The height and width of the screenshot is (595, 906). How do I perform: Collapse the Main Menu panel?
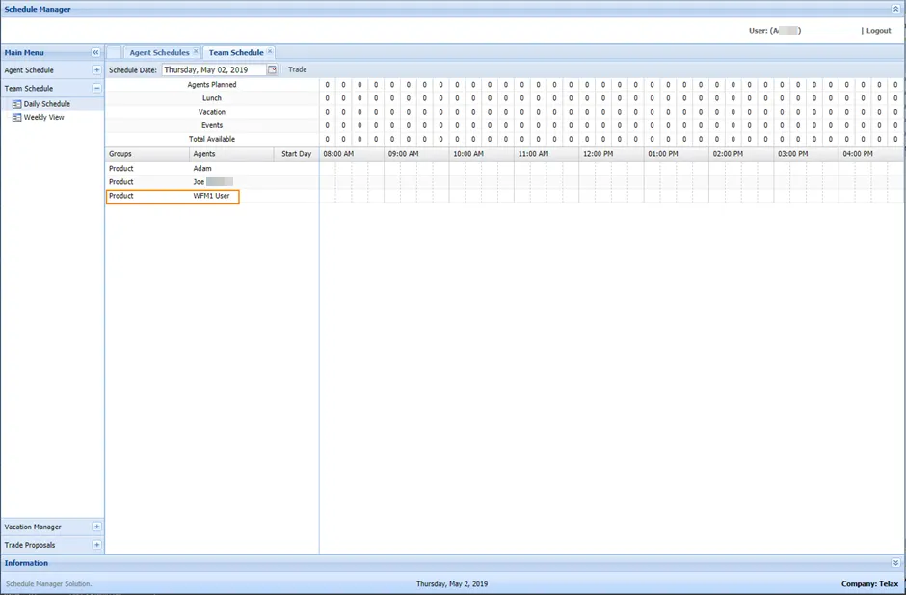pos(96,53)
